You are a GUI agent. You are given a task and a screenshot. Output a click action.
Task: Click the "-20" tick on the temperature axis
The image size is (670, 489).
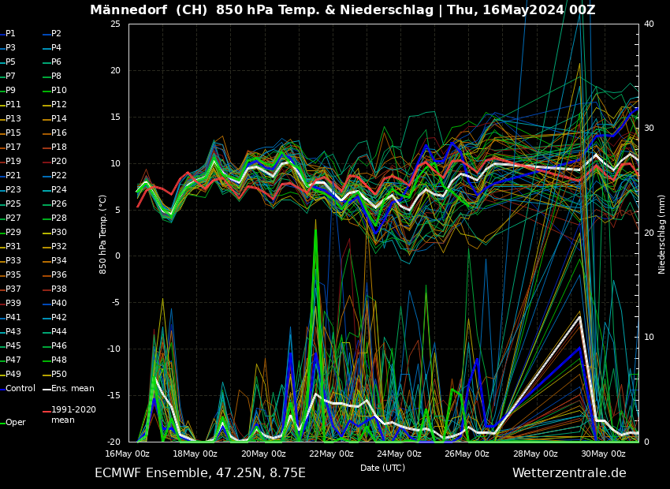coord(114,442)
